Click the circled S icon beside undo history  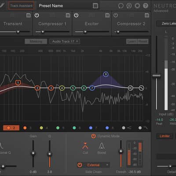(129, 6)
